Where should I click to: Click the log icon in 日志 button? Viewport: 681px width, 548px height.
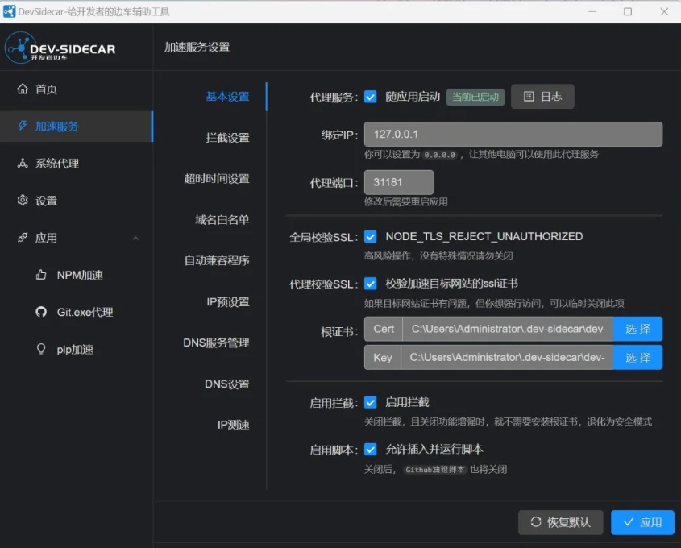tap(529, 97)
